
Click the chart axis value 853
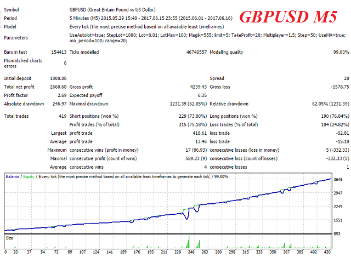337,234
